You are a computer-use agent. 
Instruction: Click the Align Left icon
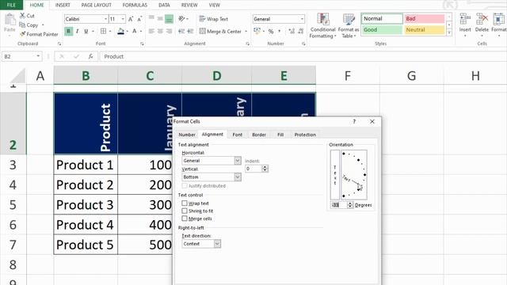pos(151,31)
